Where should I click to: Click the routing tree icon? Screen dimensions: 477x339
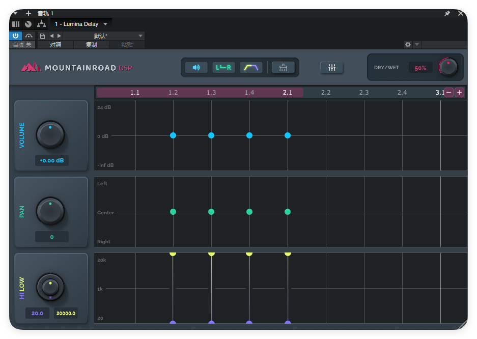pyautogui.click(x=41, y=24)
